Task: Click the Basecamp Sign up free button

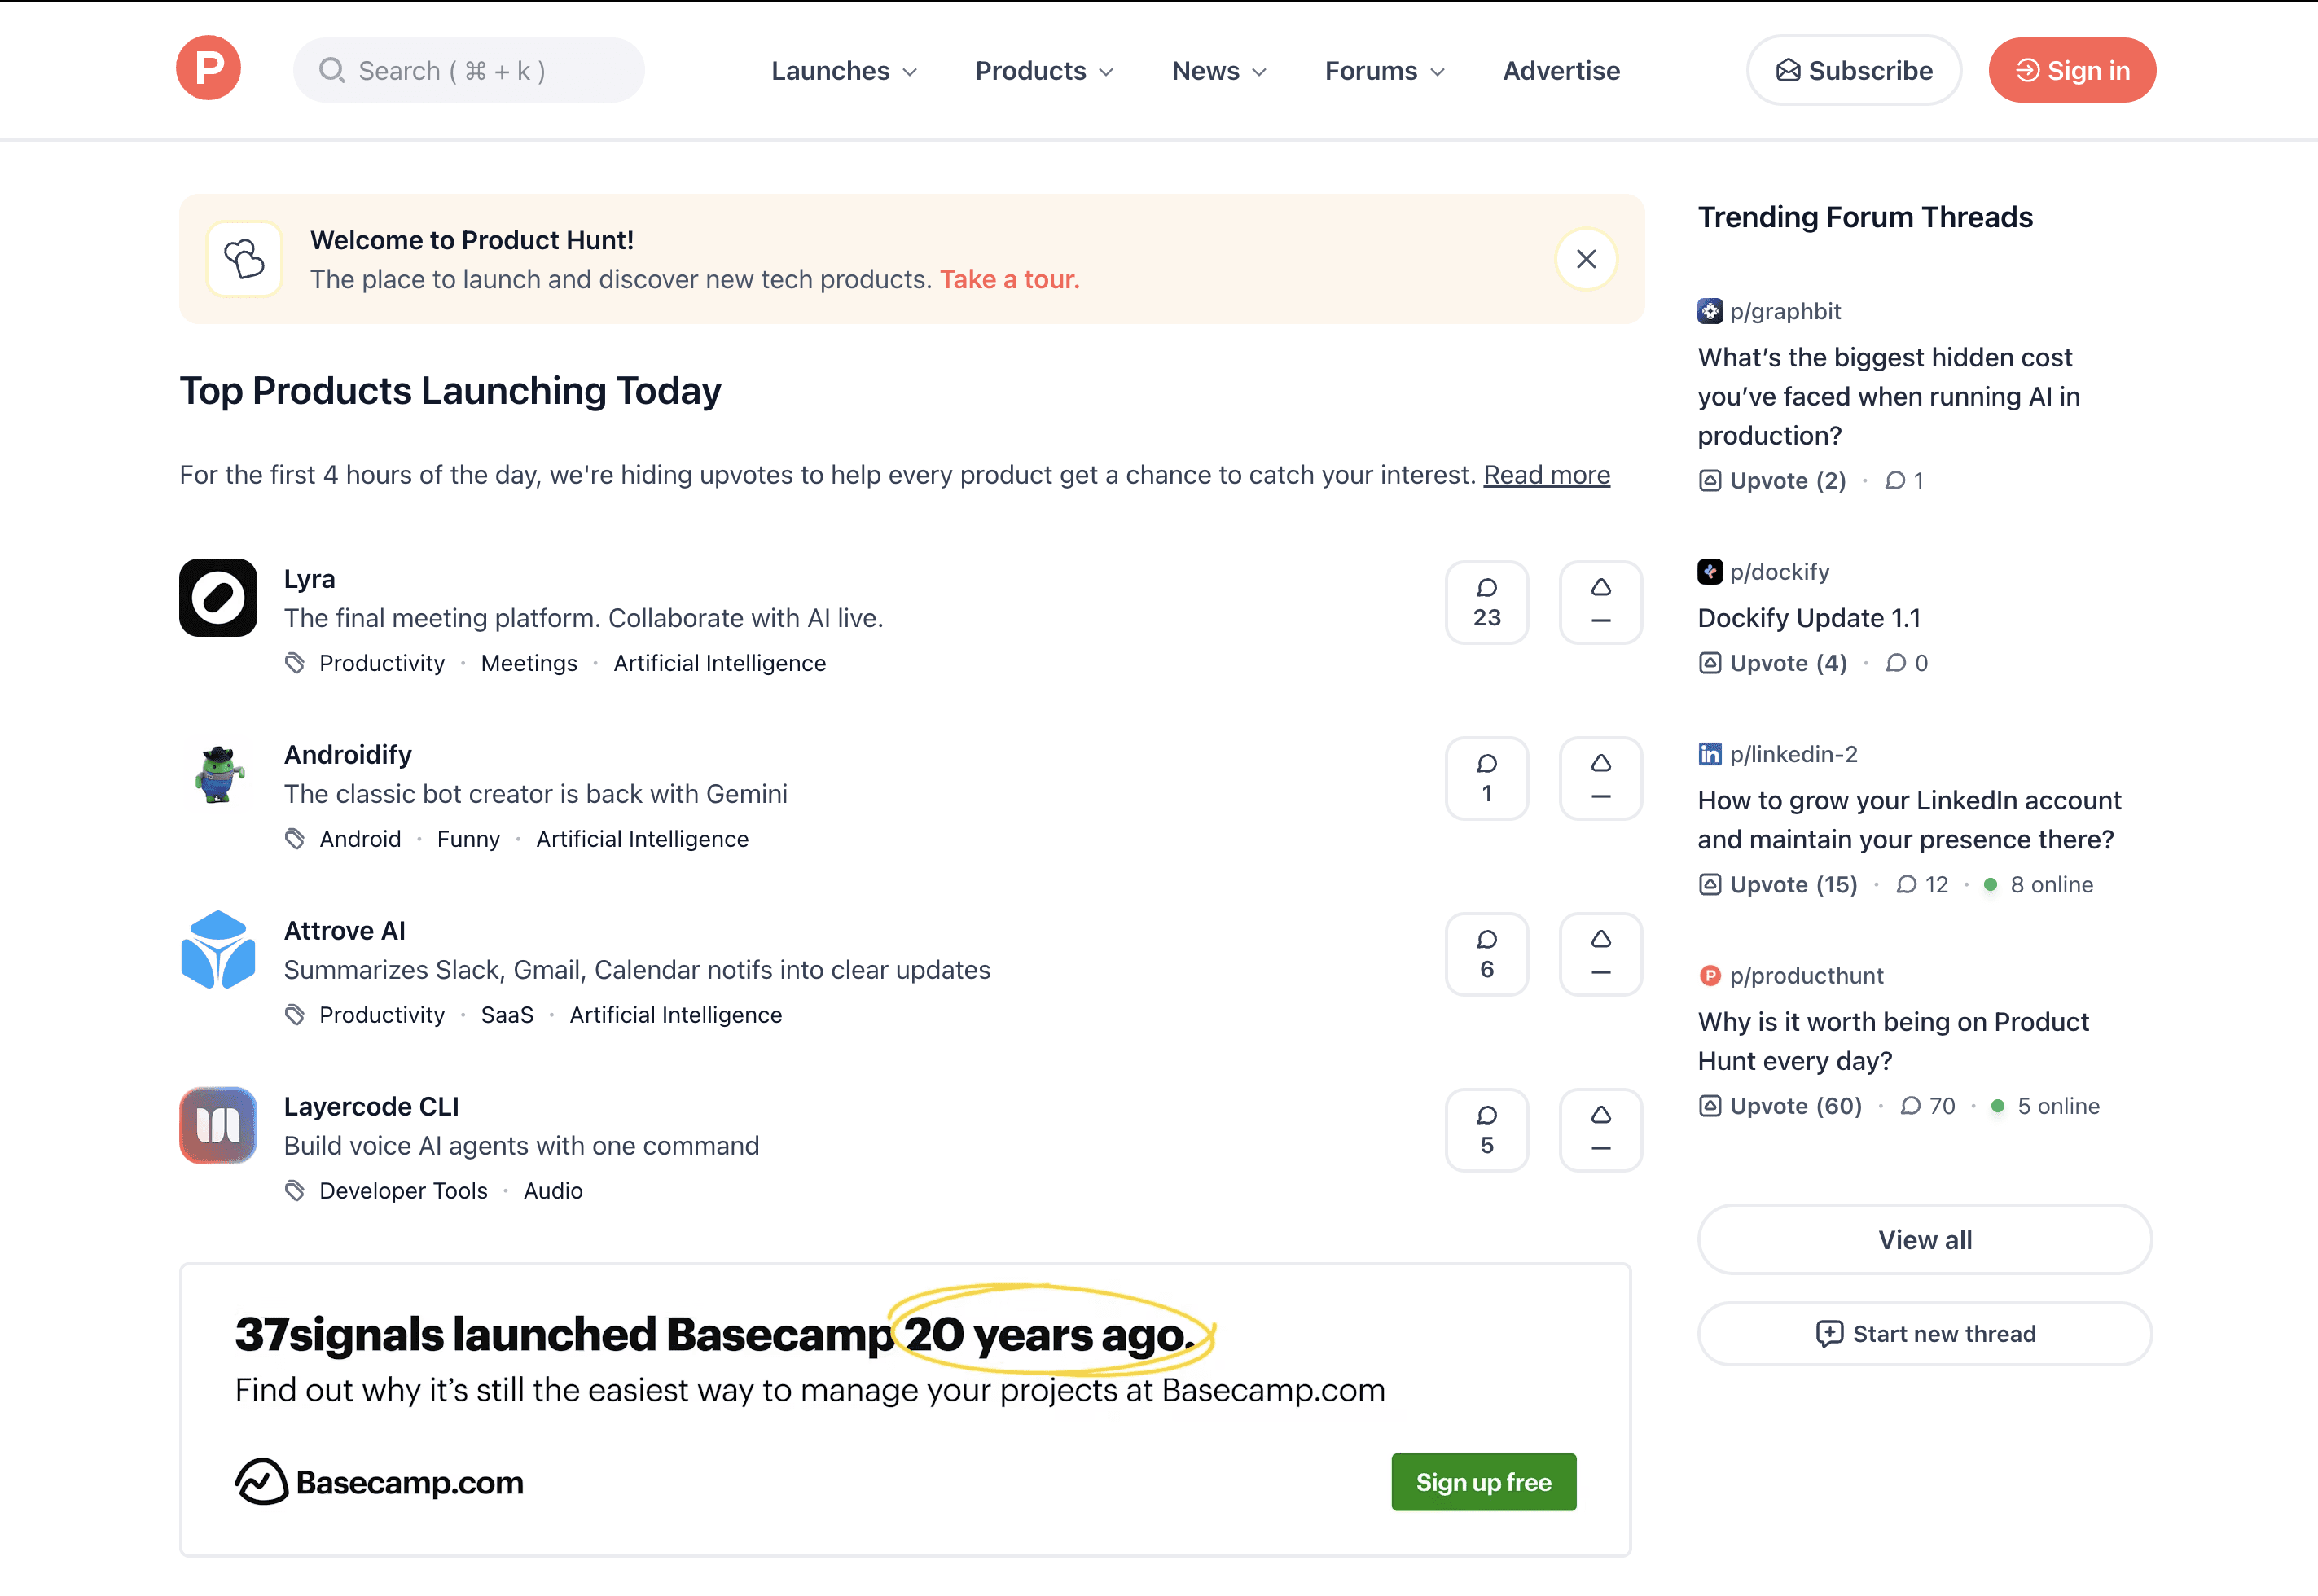Action: pyautogui.click(x=1483, y=1482)
